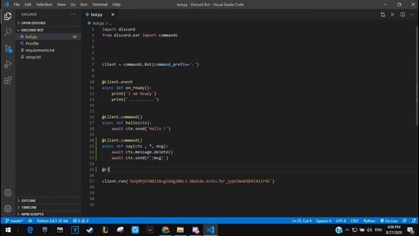Open changes compare icon in editor toolbar
Image resolution: width=419 pixels, height=236 pixels.
pos(383,14)
